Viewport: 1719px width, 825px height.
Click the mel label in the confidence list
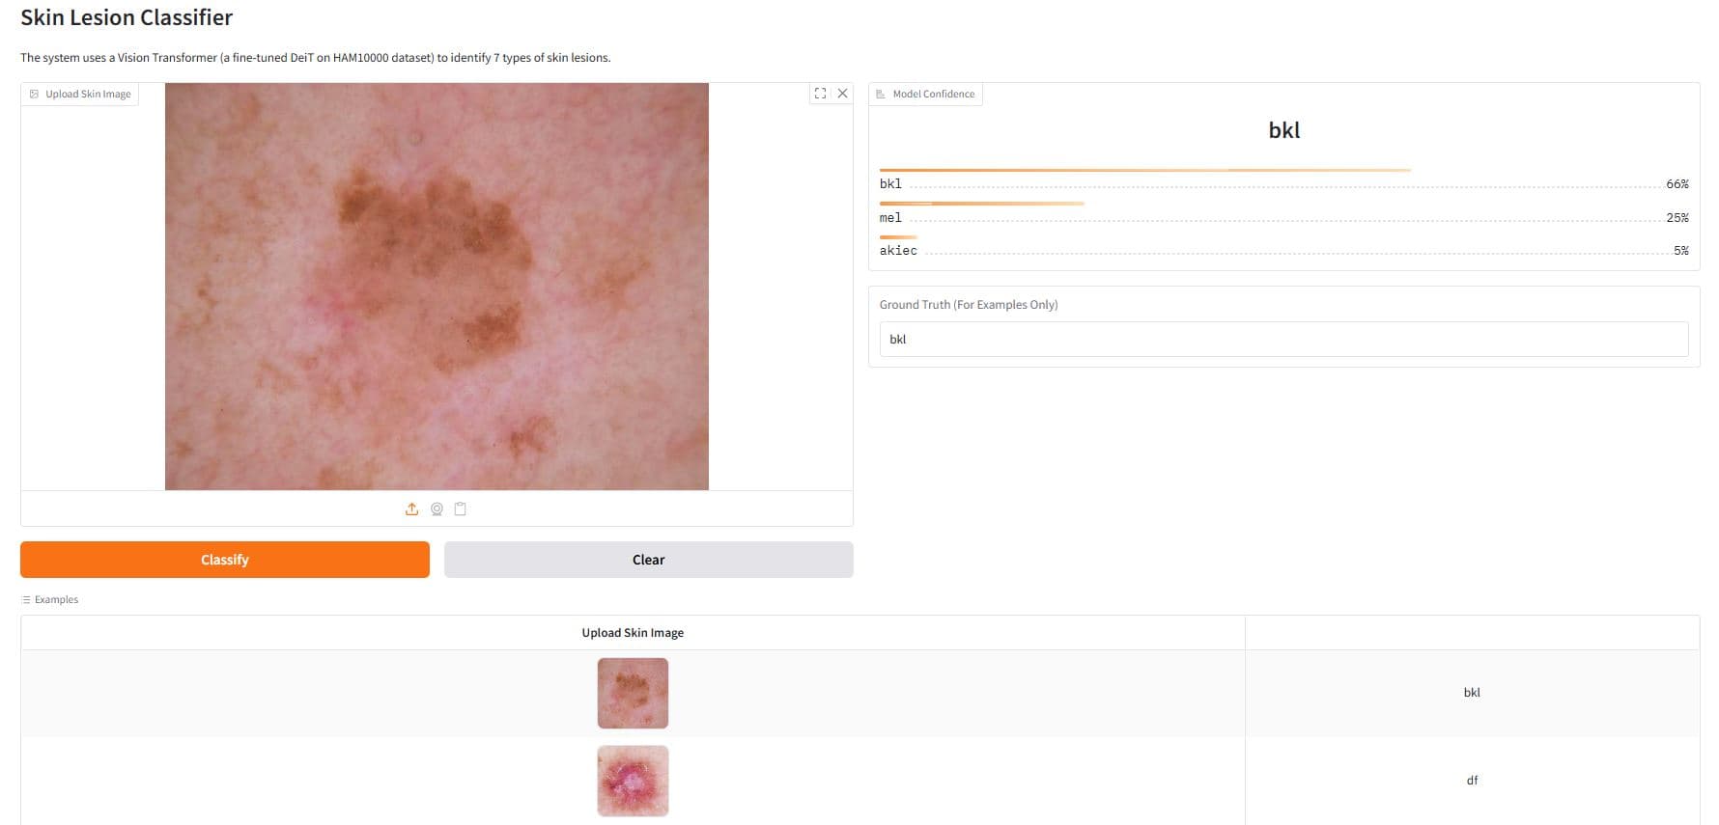[x=890, y=218]
